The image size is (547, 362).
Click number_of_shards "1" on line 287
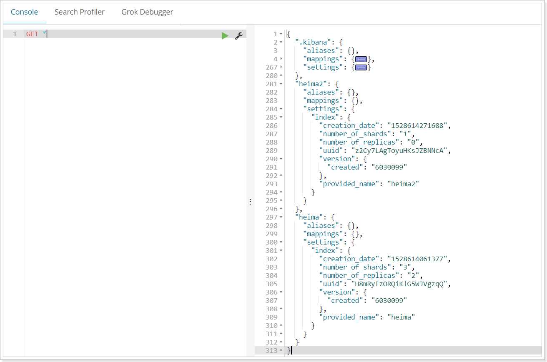click(406, 134)
